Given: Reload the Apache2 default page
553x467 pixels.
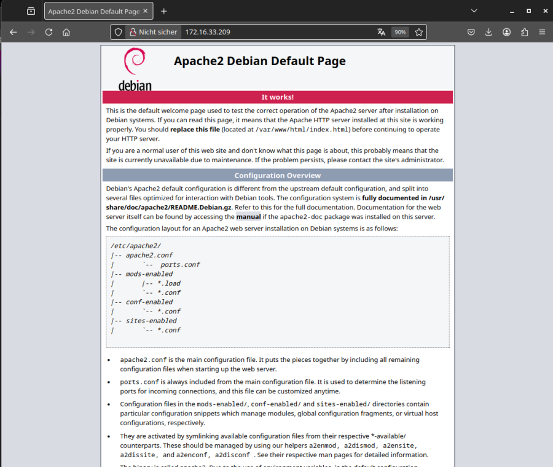Looking at the screenshot, I should point(49,31).
